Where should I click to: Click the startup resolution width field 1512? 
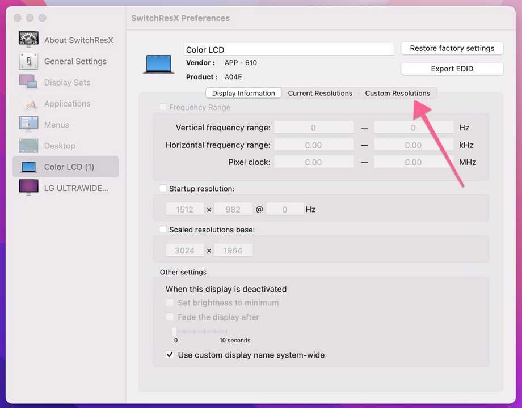coord(185,209)
